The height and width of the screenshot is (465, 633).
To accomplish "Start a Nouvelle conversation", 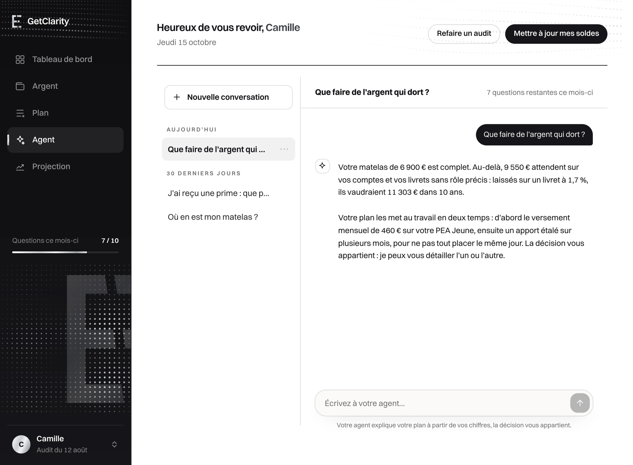I will point(228,97).
